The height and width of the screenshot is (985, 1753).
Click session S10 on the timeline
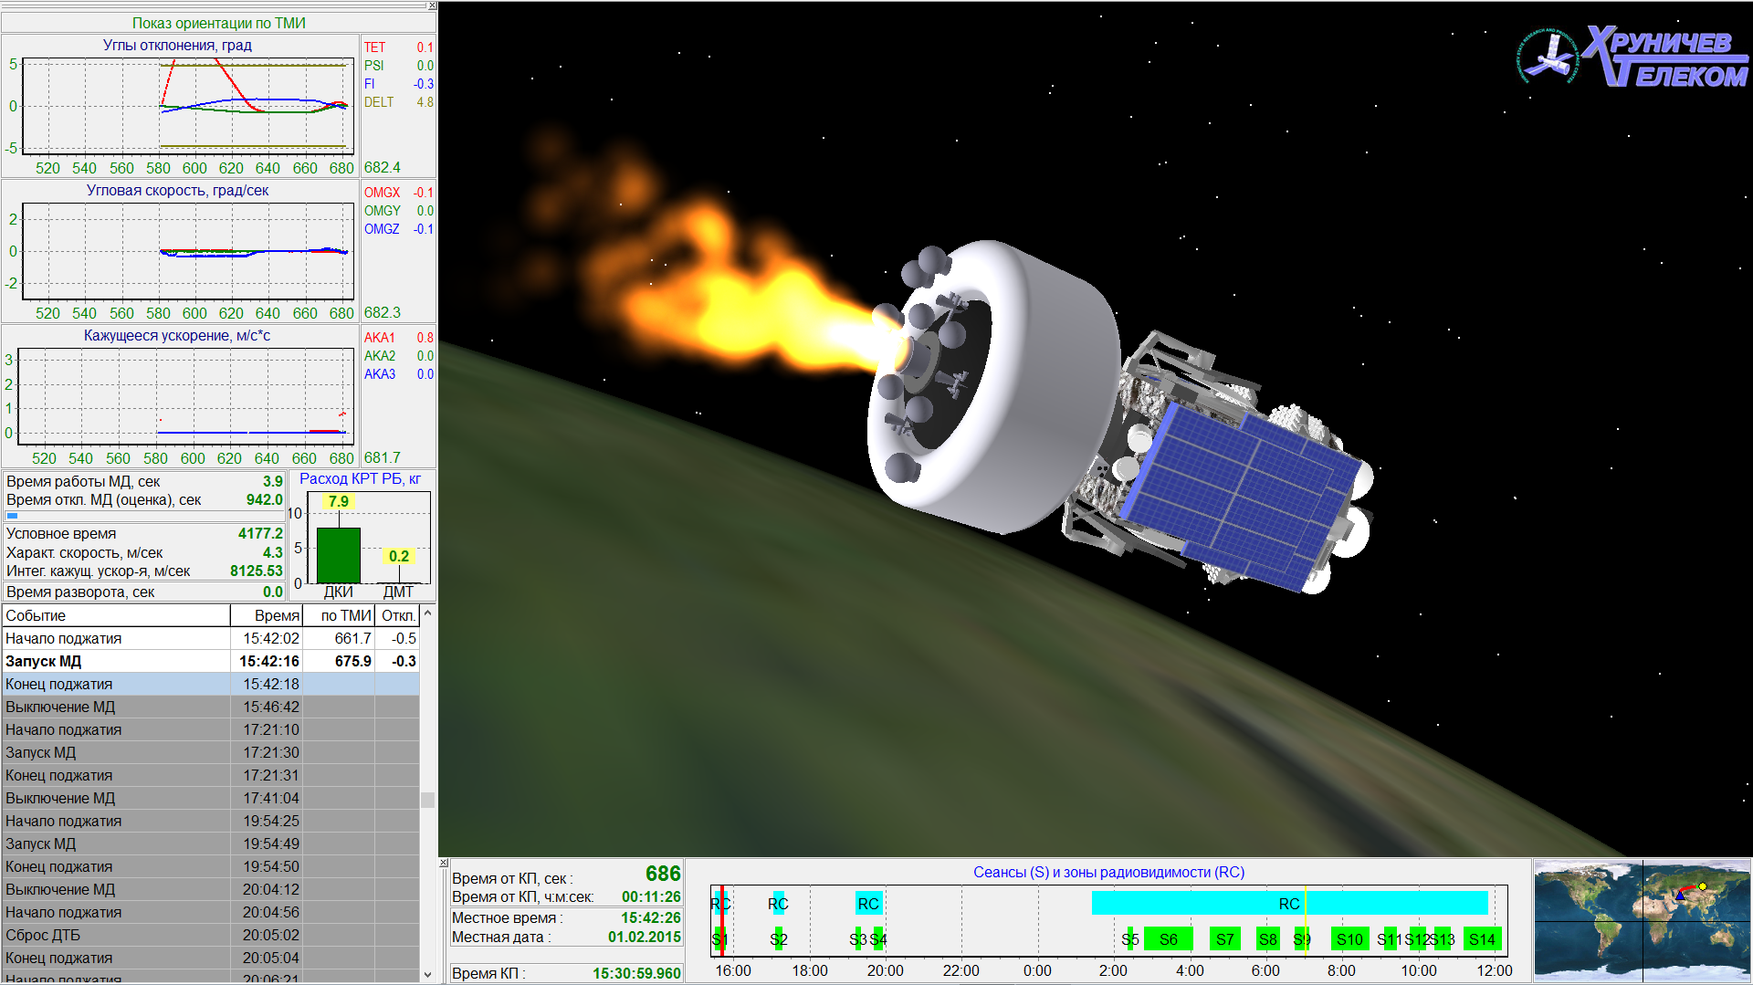tap(1349, 938)
